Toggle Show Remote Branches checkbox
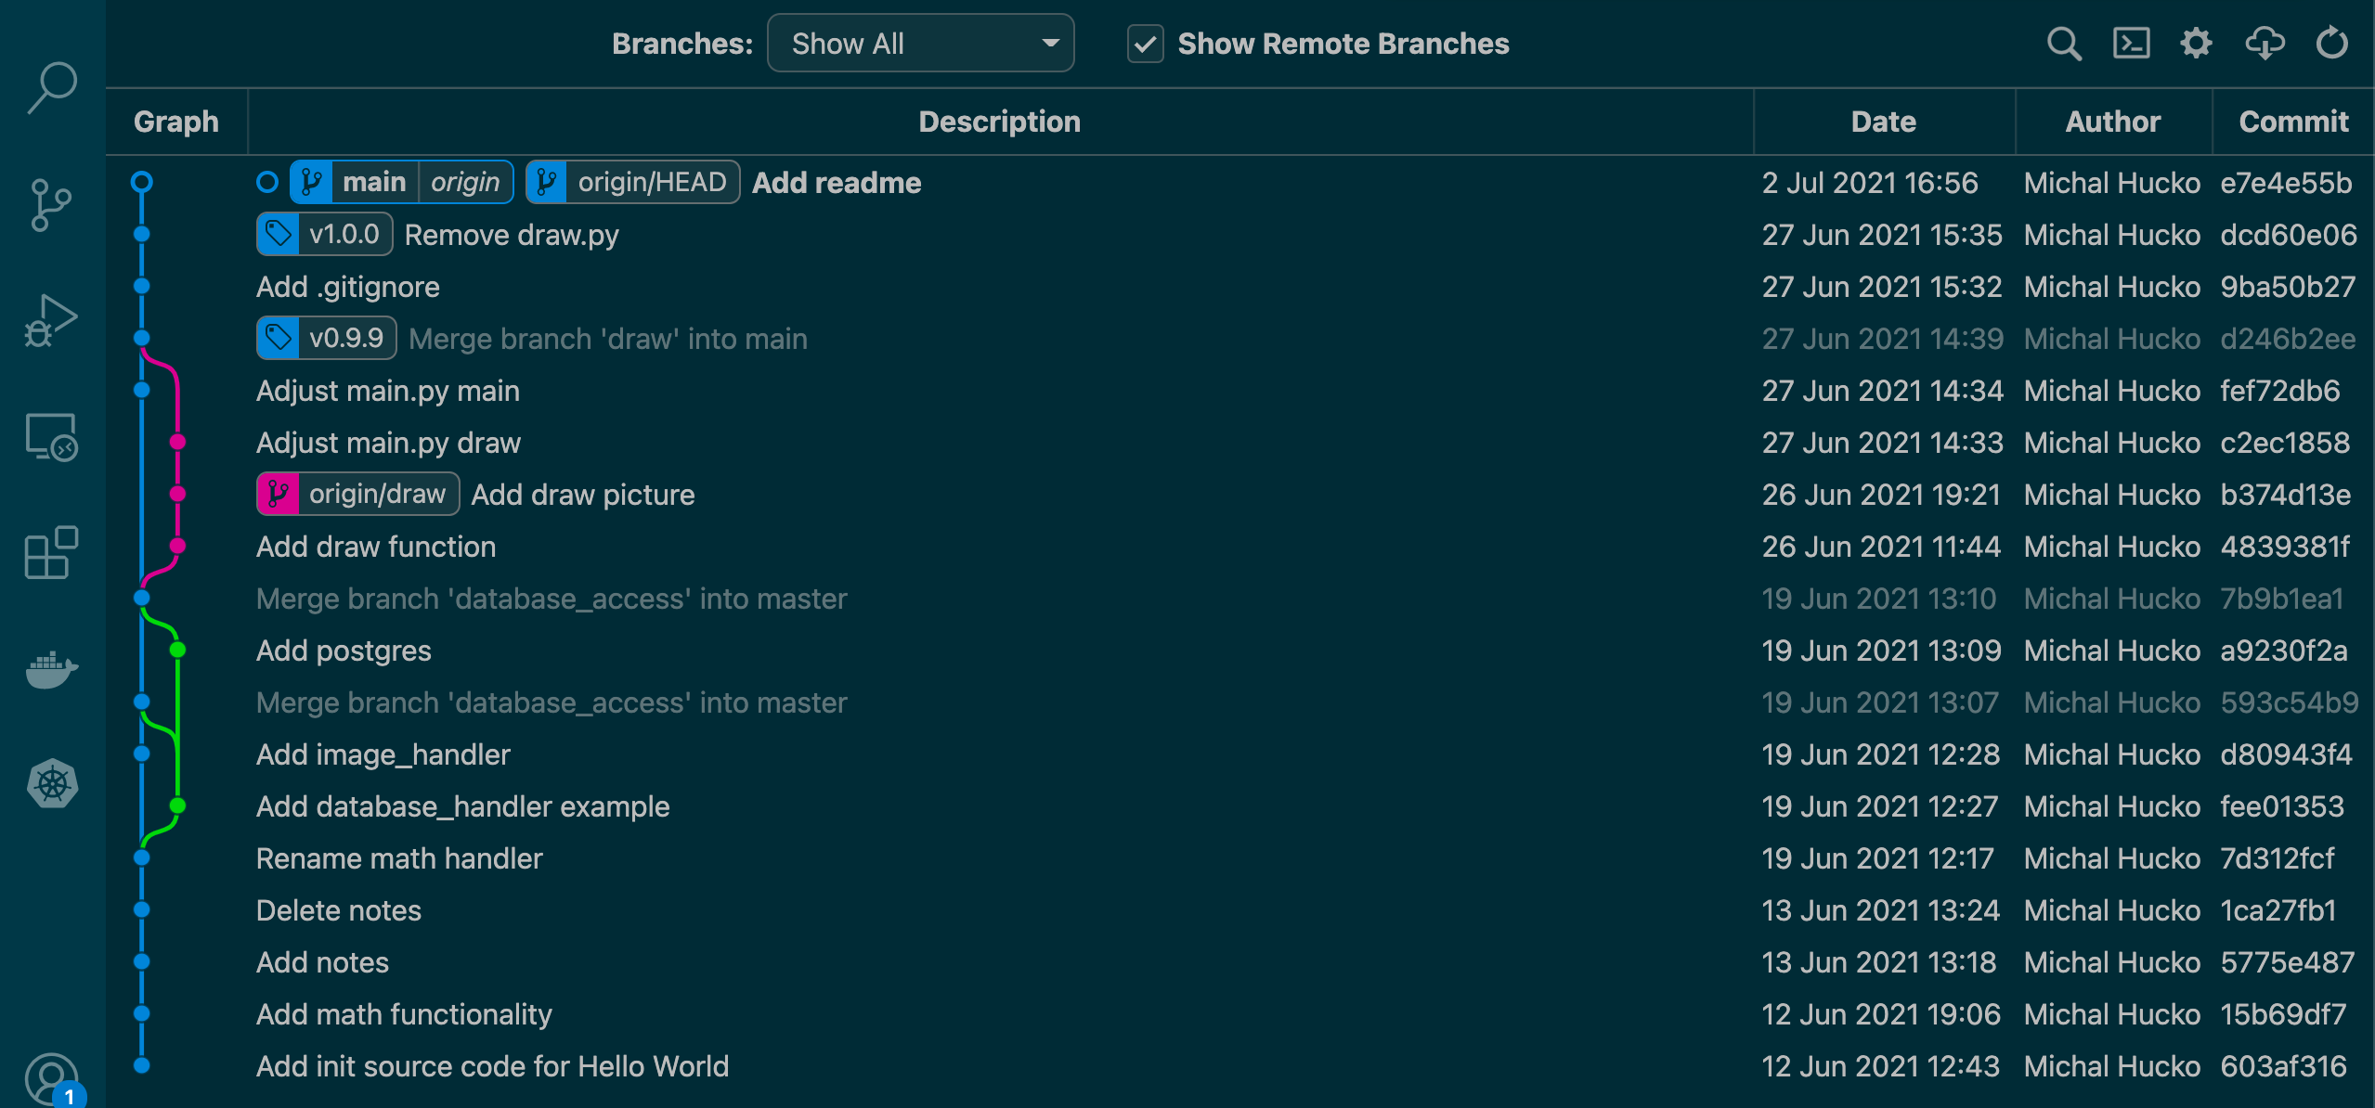 [1145, 44]
